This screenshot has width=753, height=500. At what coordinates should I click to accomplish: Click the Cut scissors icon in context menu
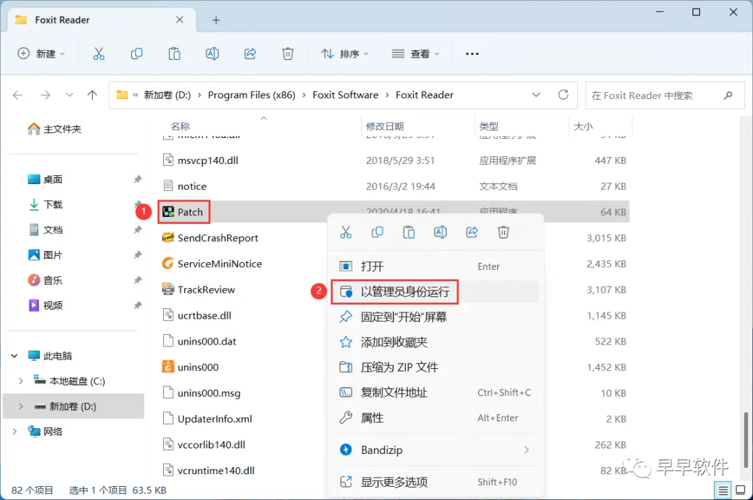pos(346,232)
